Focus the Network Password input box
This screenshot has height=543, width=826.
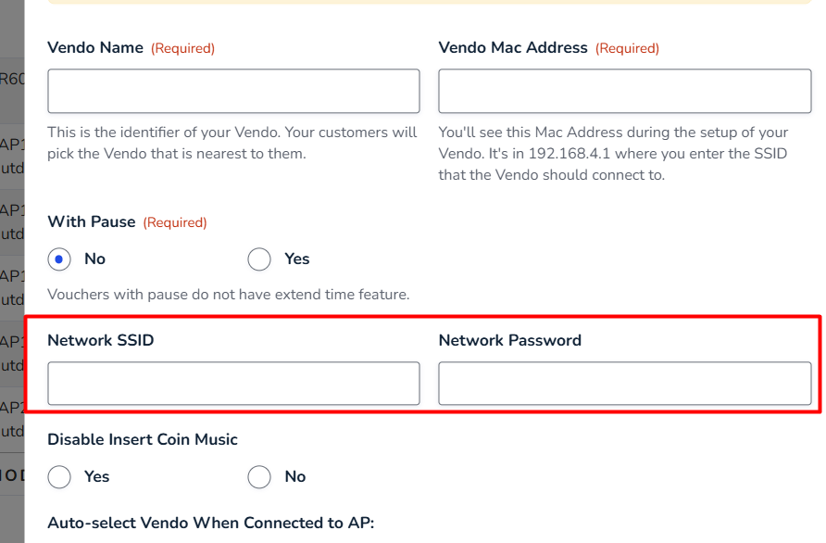[624, 384]
